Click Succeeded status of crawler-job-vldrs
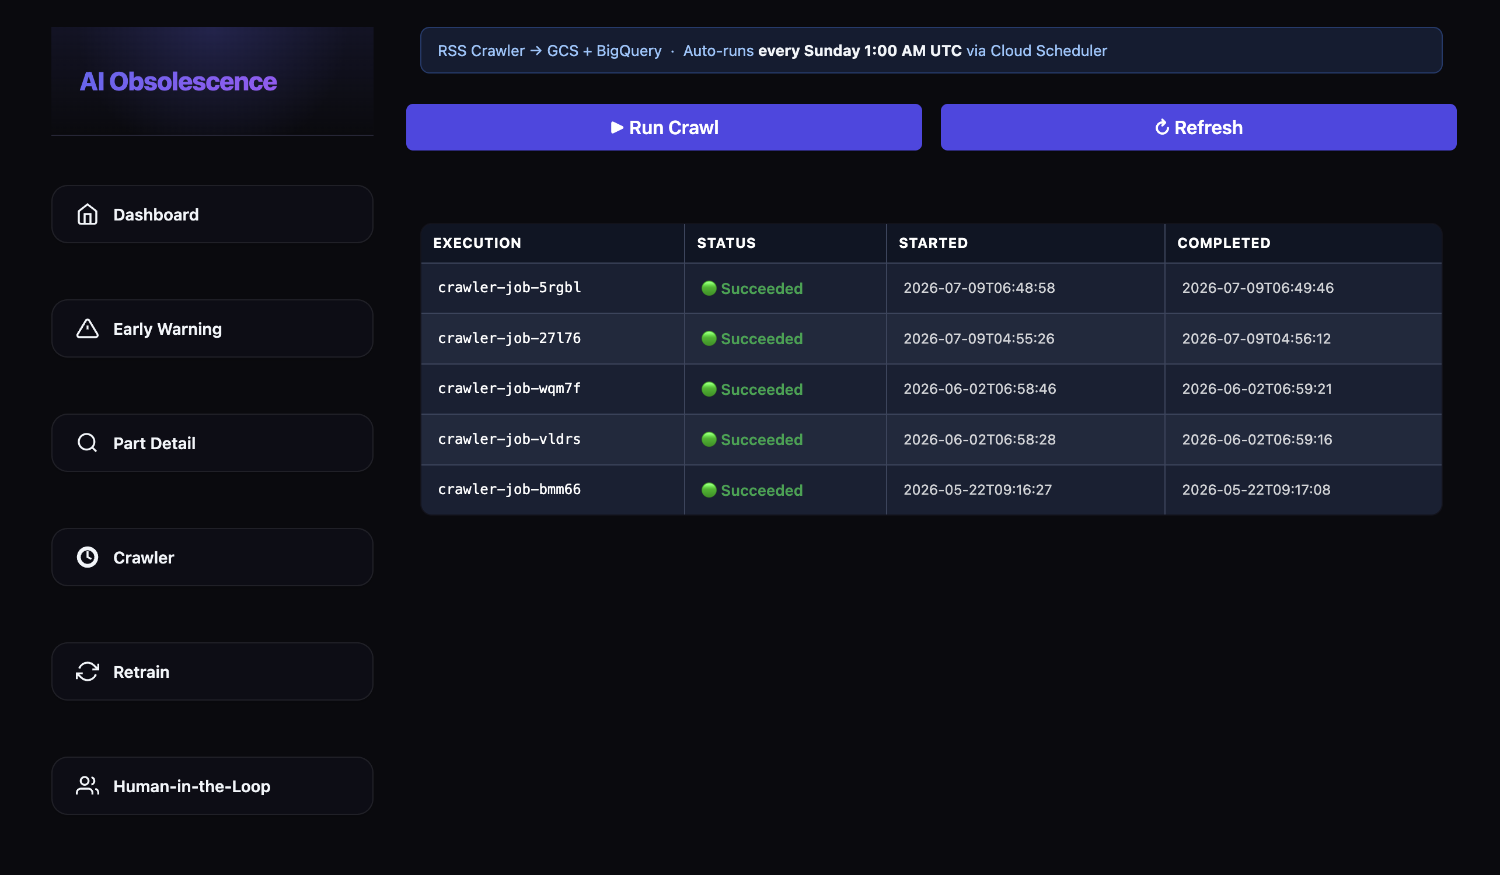Viewport: 1500px width, 875px height. tap(761, 440)
